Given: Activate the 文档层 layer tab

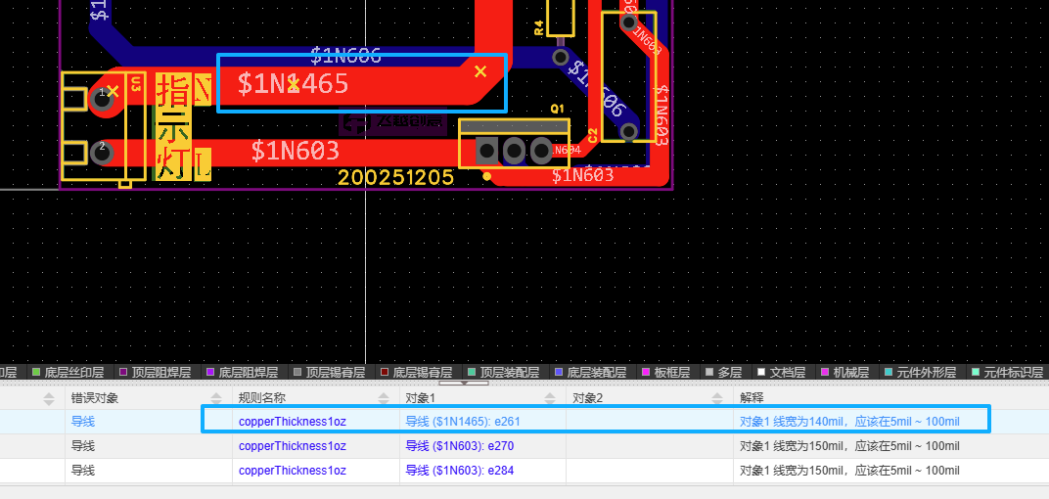Looking at the screenshot, I should coord(787,373).
